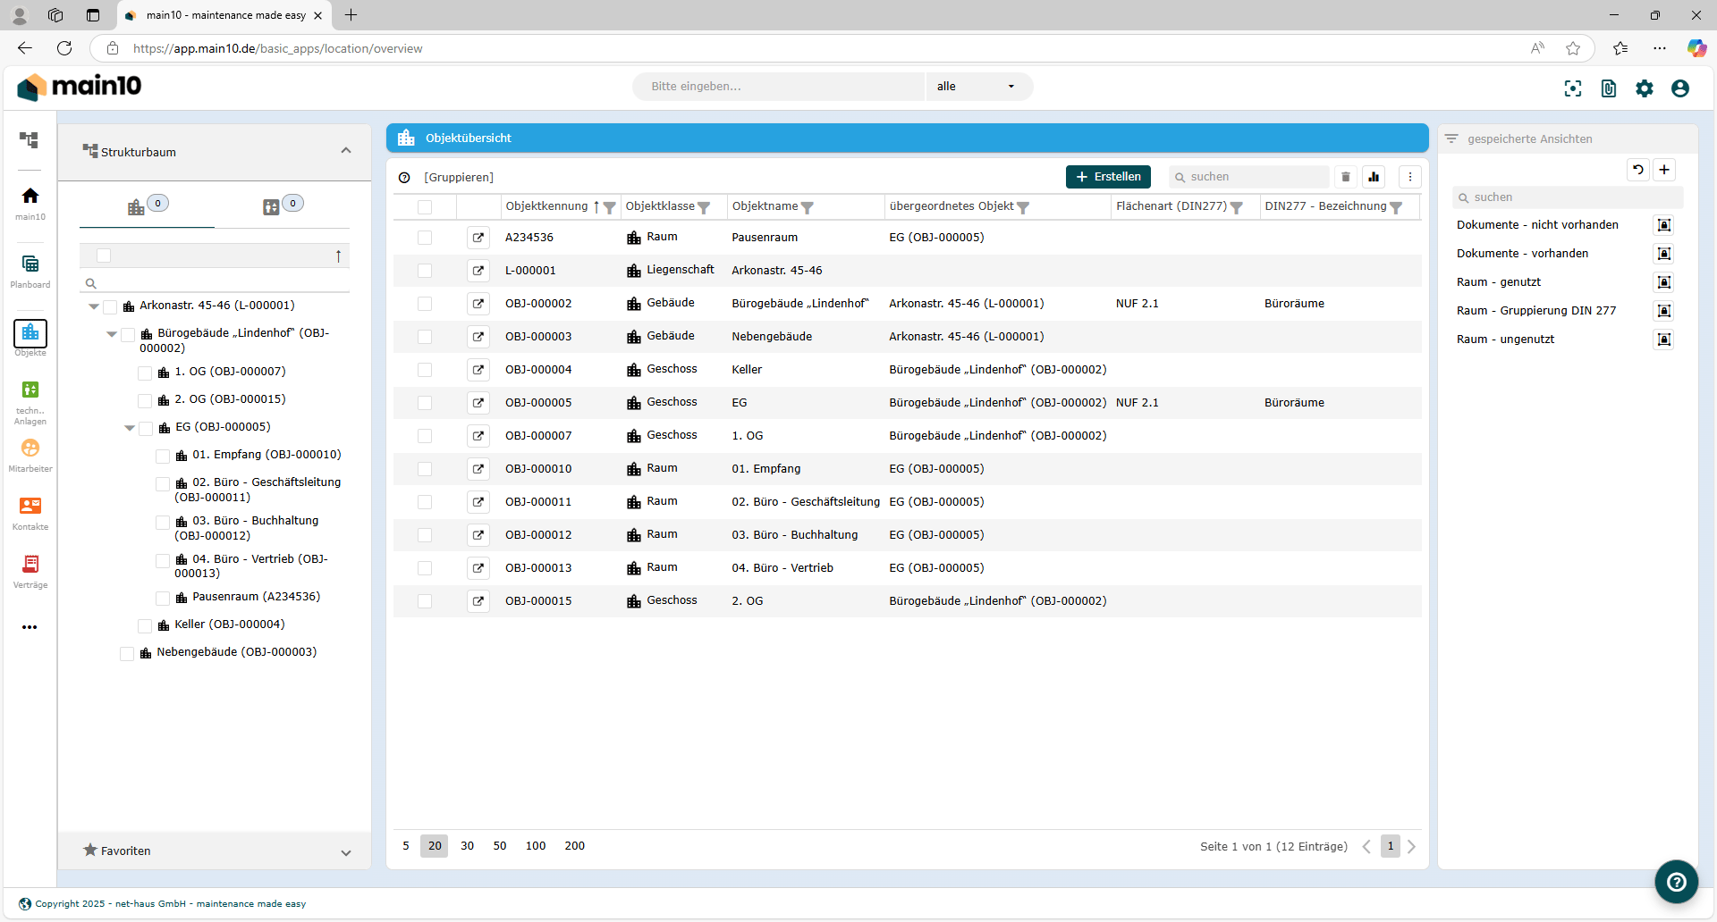Set page size to 50 entries

pyautogui.click(x=499, y=846)
